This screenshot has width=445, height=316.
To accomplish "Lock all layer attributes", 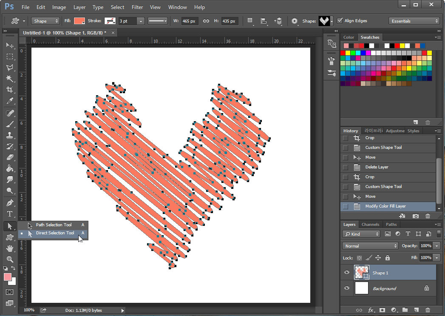I will click(x=387, y=258).
